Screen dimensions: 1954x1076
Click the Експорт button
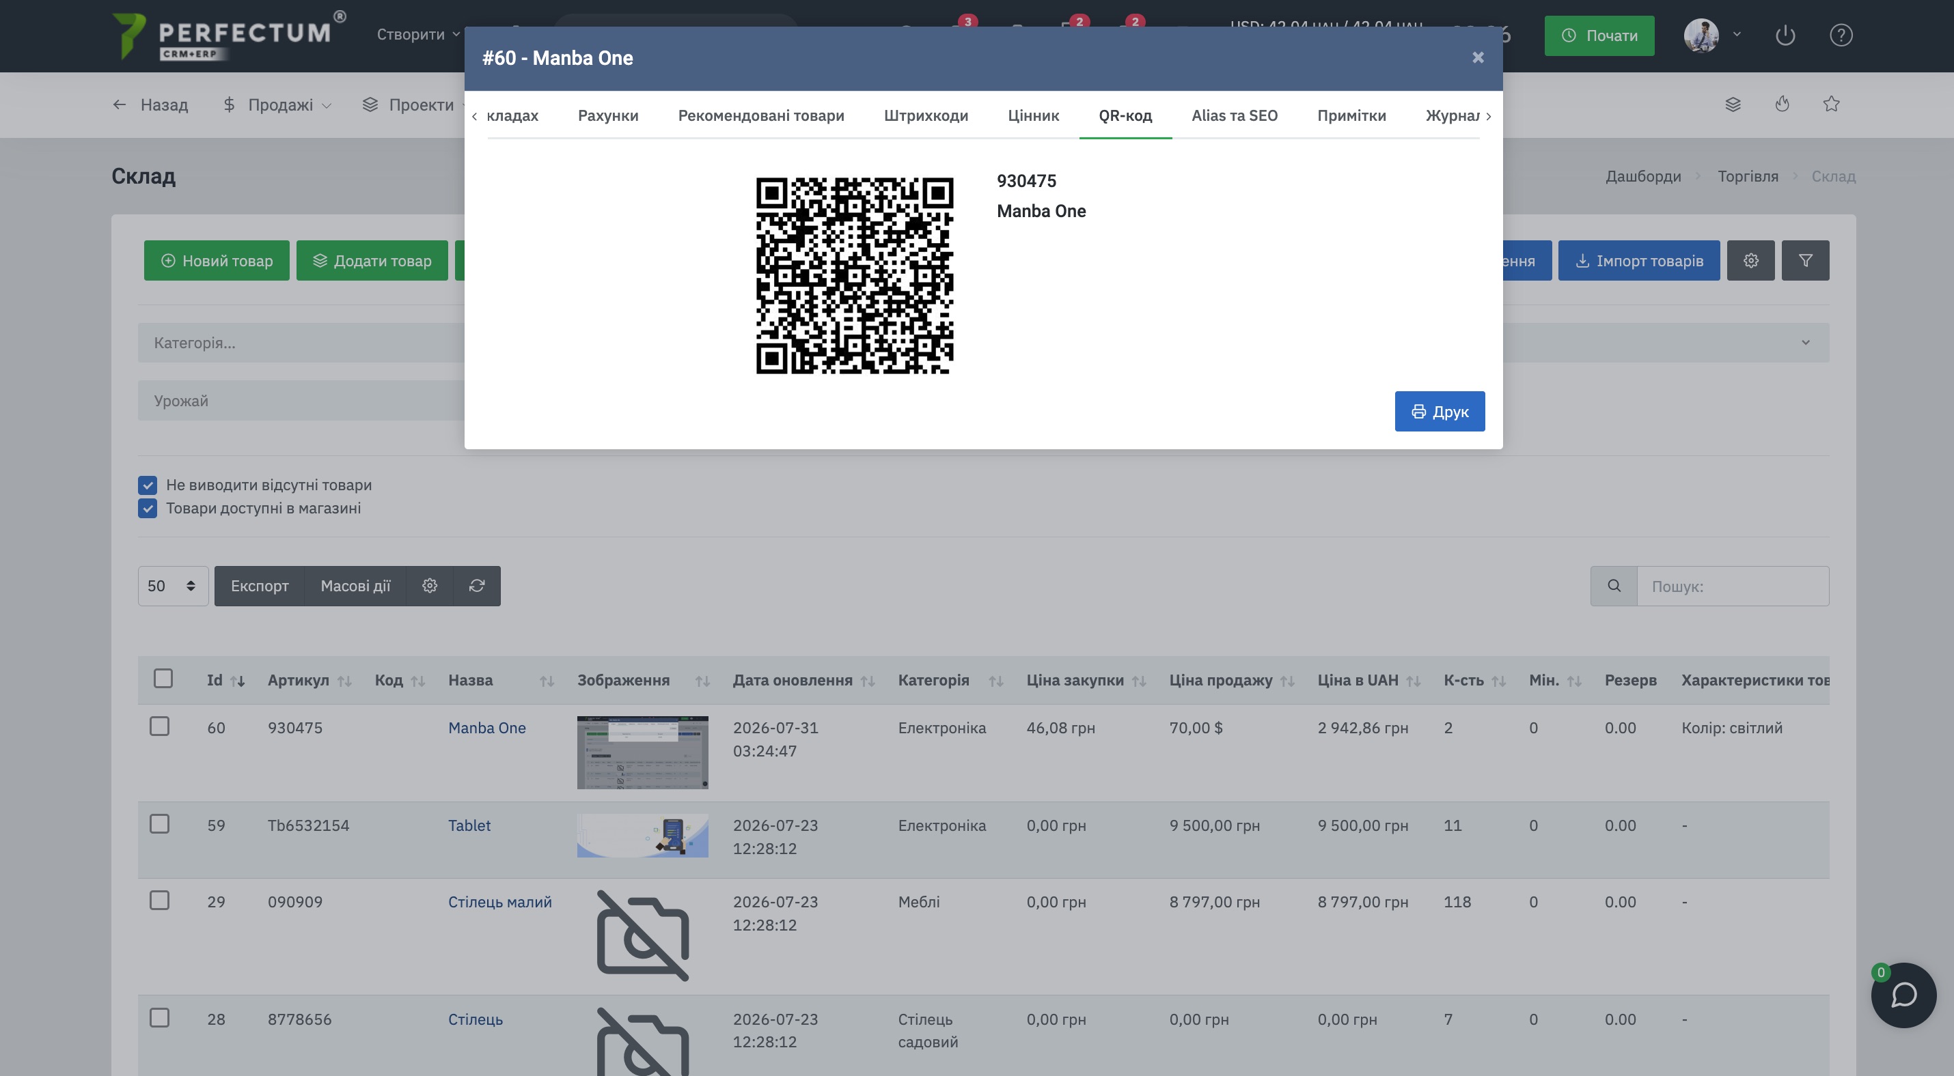[x=260, y=586]
